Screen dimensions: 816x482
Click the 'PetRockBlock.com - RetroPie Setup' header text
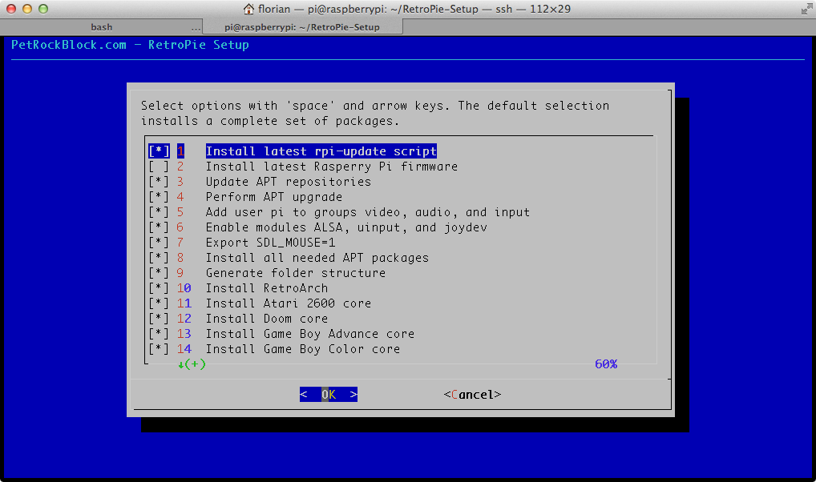coord(130,45)
